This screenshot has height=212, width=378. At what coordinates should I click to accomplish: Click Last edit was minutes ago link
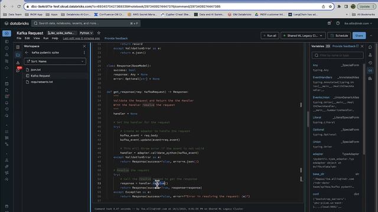pos(82,38)
